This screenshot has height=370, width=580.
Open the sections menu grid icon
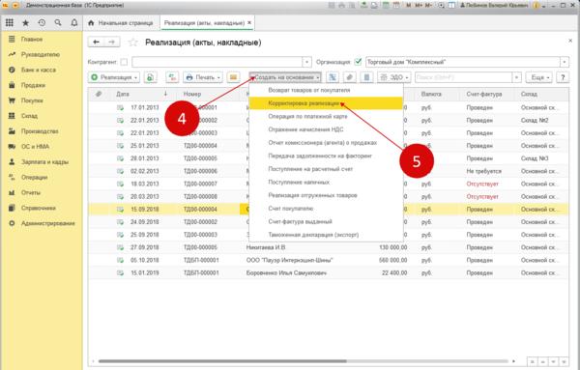click(x=10, y=23)
